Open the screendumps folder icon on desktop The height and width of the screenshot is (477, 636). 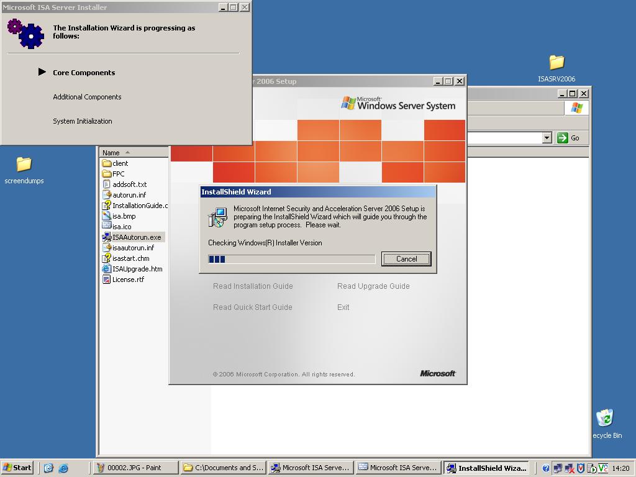24,164
